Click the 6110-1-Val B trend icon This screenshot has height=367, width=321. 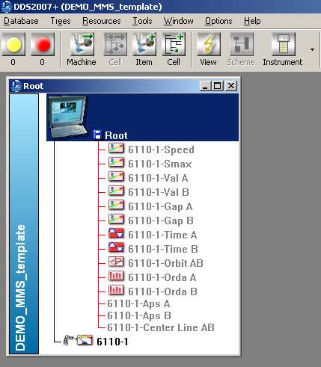coord(116,191)
